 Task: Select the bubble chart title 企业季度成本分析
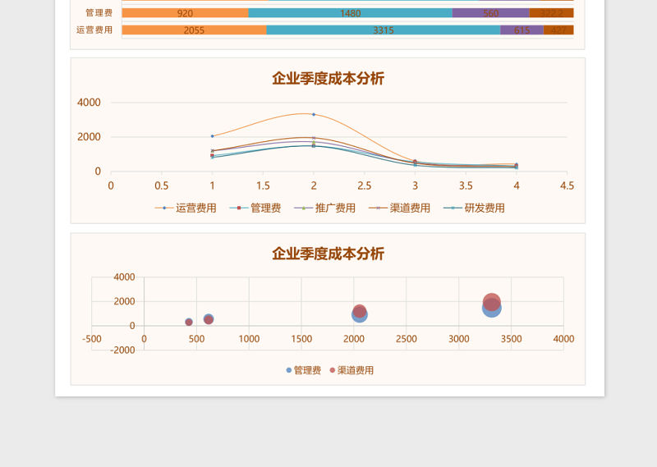pos(328,254)
